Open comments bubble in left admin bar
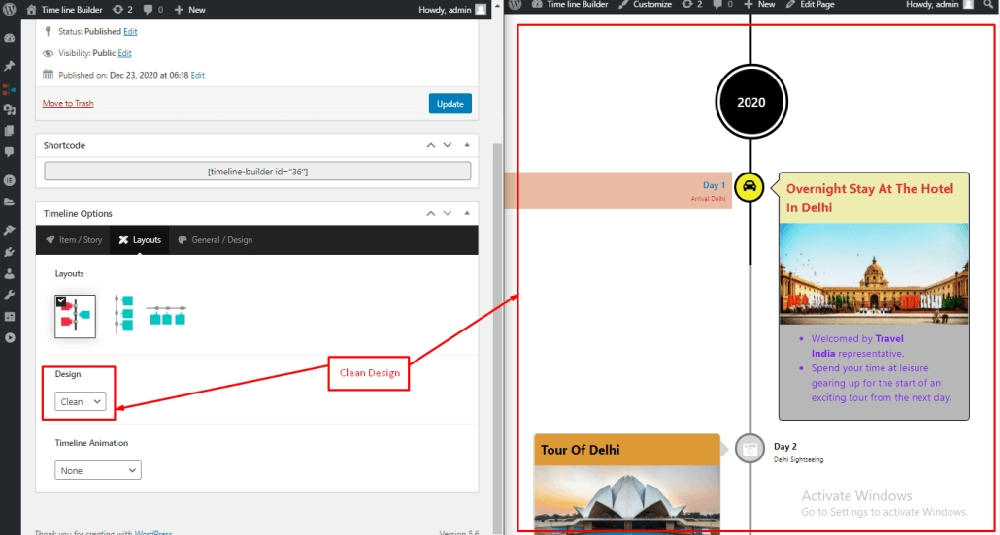The image size is (1000, 535). click(x=152, y=10)
